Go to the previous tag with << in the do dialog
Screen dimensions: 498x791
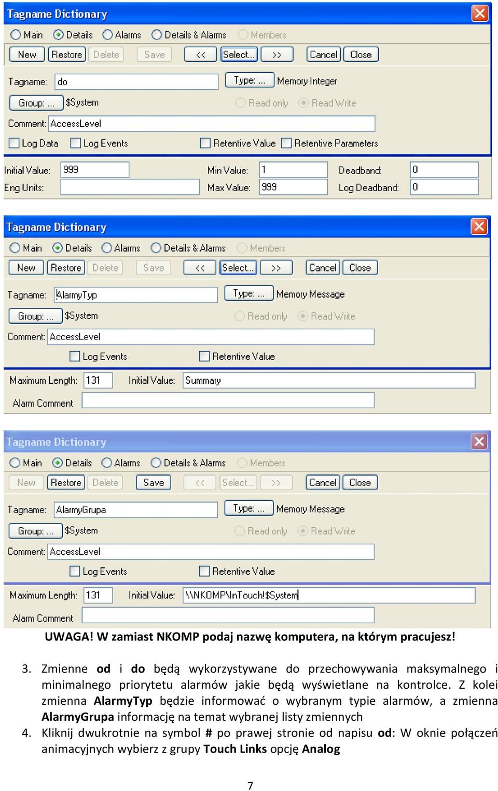pos(201,55)
